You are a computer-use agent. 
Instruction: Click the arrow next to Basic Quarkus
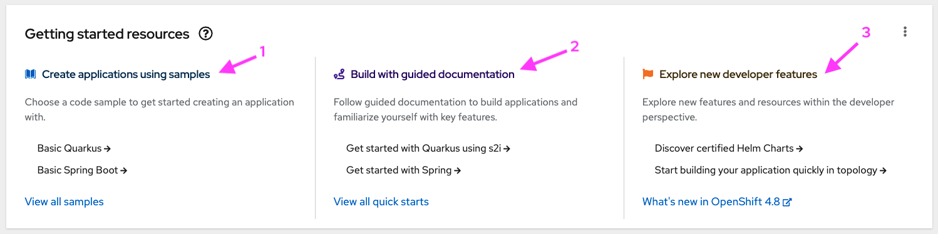[107, 149]
